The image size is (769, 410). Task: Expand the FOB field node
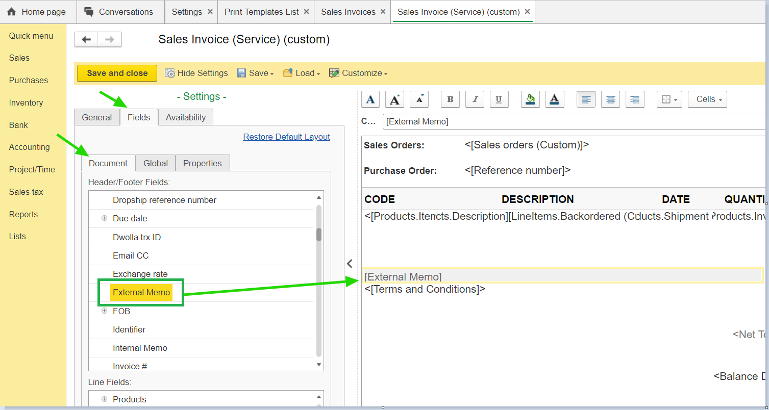105,311
